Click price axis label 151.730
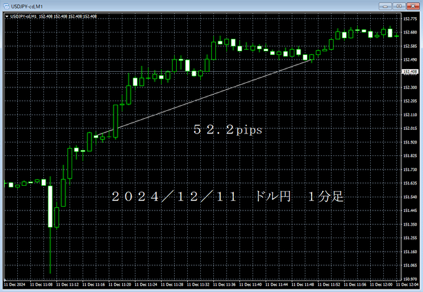Image resolution: width=423 pixels, height=292 pixels. (x=410, y=170)
